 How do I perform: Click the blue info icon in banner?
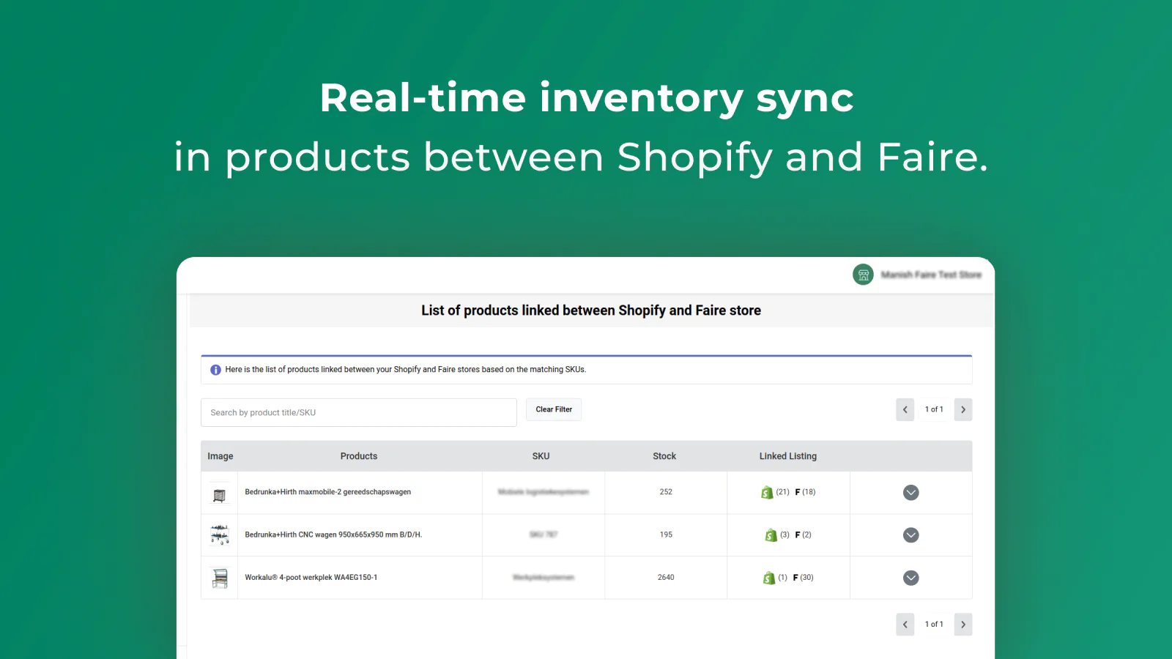(x=215, y=370)
